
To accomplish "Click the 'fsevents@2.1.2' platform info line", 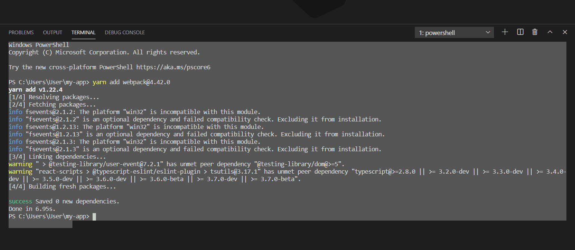I will [x=134, y=112].
